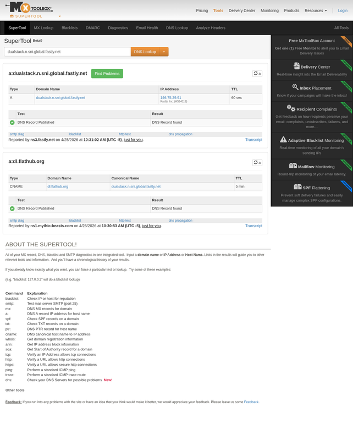Click the Mailflow Monitoring mailbox icon
353x440 pixels.
pyautogui.click(x=293, y=166)
